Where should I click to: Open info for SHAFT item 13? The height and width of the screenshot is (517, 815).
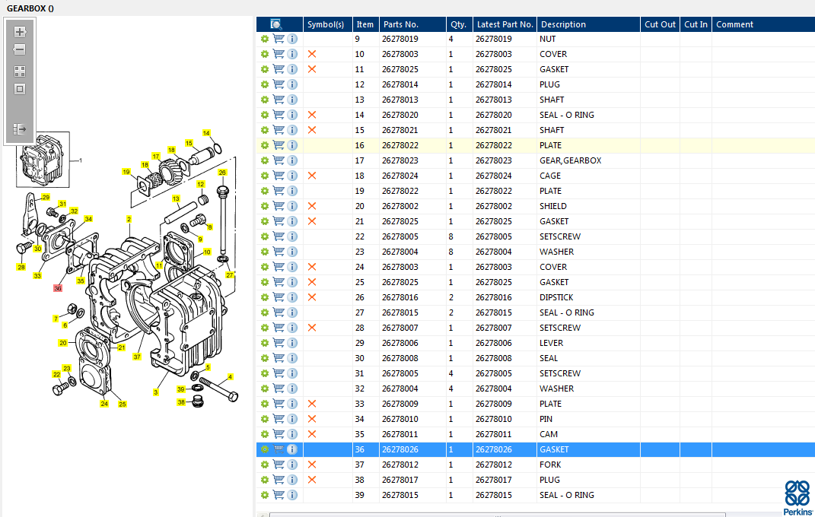point(292,100)
